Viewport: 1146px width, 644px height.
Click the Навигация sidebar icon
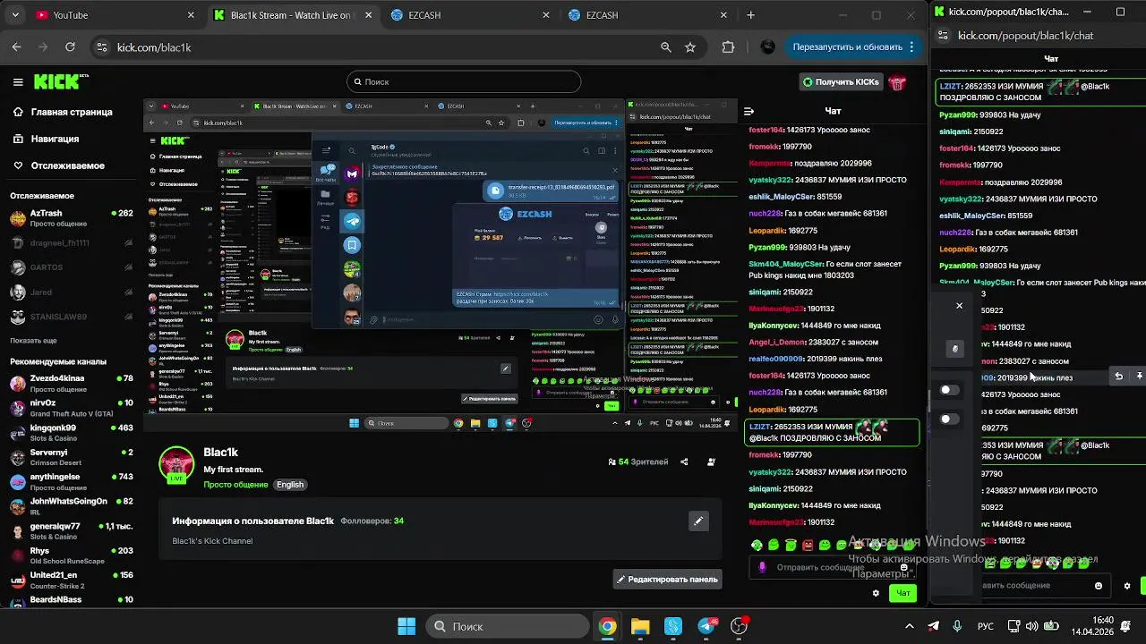18,139
